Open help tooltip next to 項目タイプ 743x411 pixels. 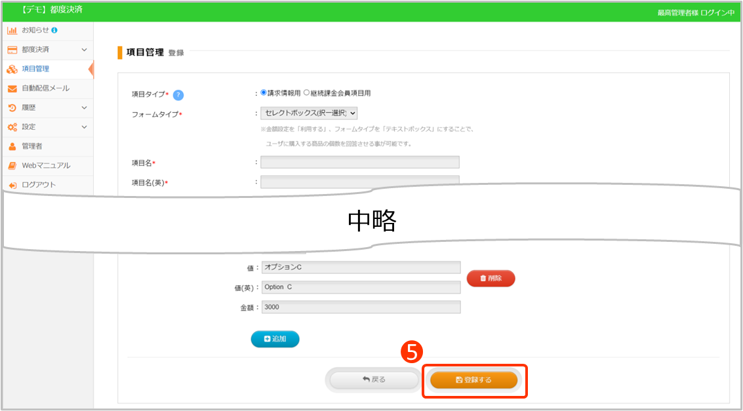178,95
